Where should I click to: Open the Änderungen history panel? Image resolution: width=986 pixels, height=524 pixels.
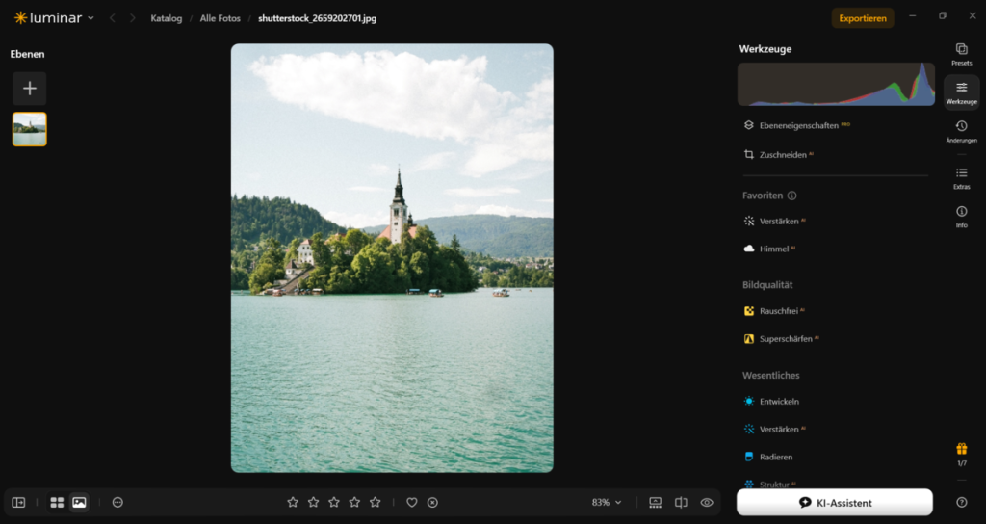coord(961,131)
